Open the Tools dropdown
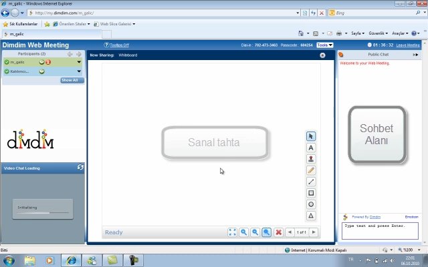Viewport: 428px width, 267px height. pos(325,45)
